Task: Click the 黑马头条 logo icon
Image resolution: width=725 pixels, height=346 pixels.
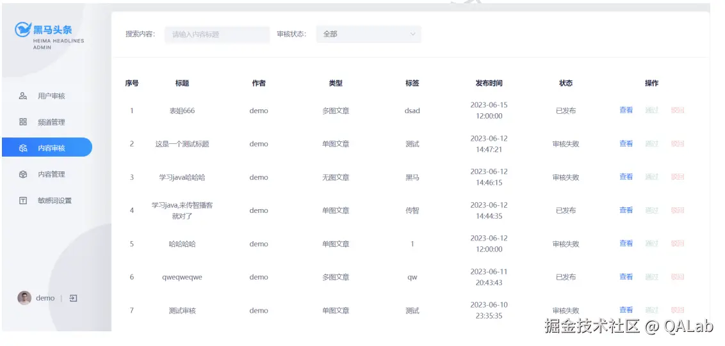Action: (x=22, y=29)
